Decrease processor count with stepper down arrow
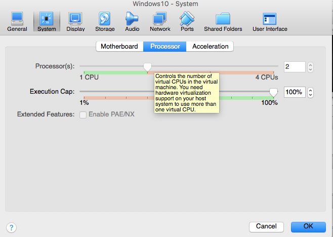Viewport: 333px width, 237px height. pos(310,69)
